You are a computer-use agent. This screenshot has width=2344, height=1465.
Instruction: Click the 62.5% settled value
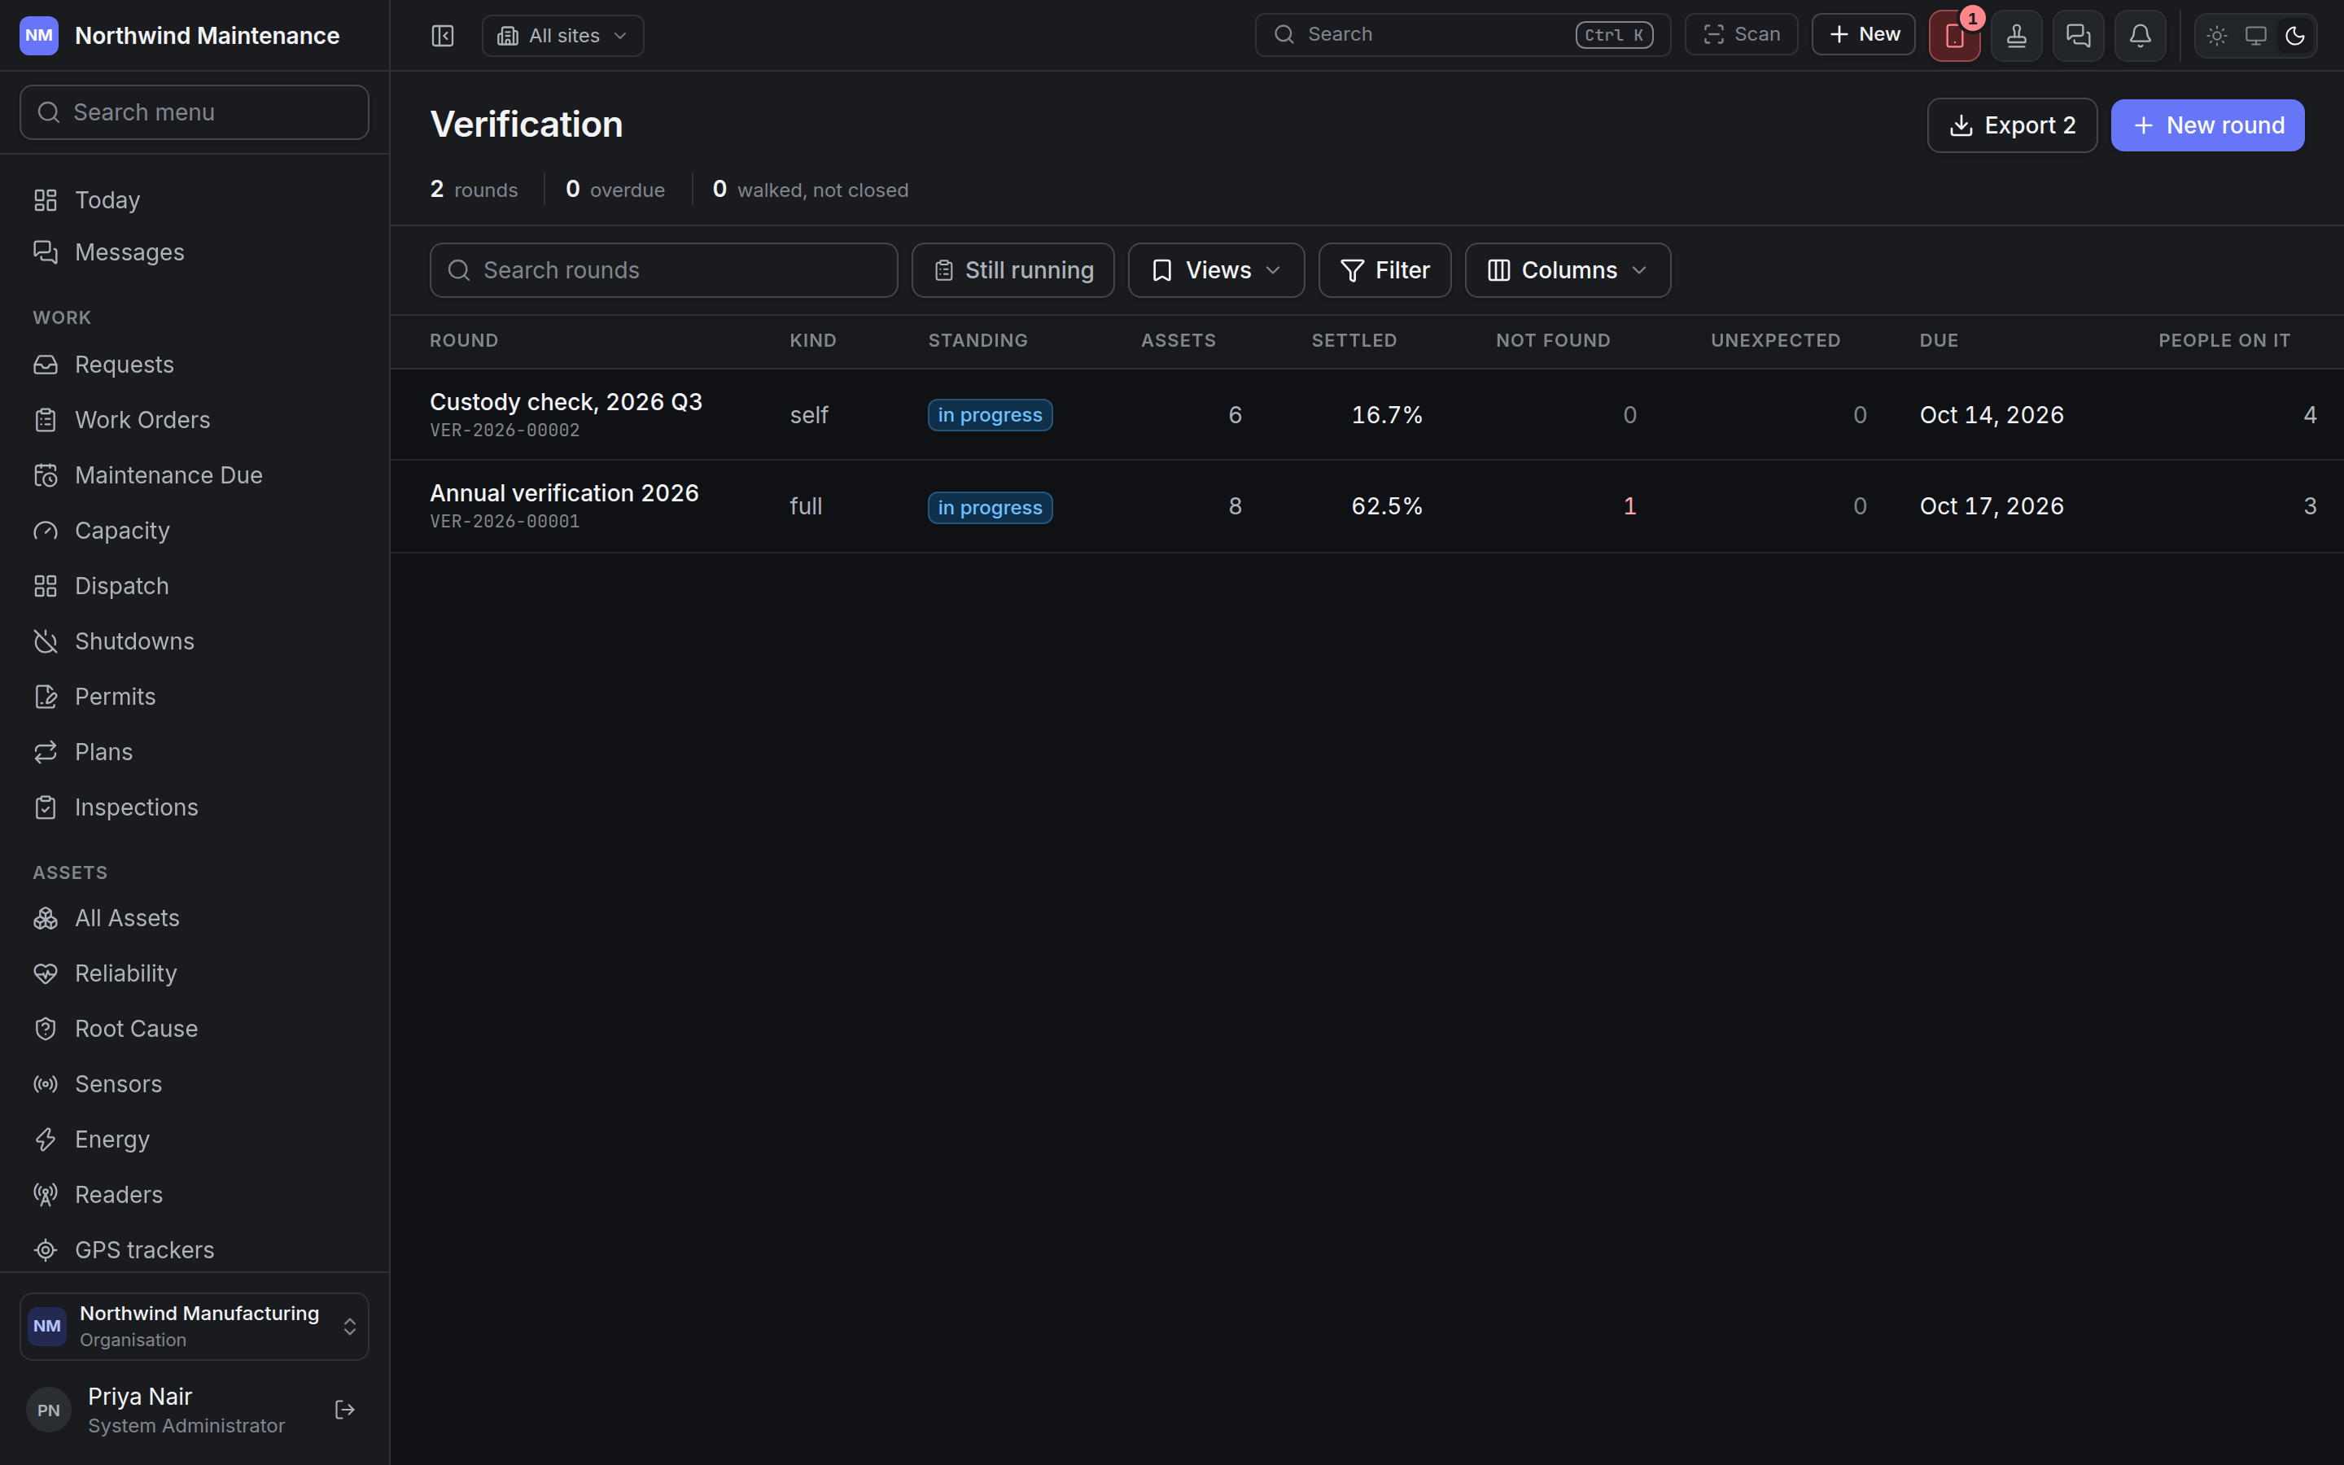(1386, 507)
